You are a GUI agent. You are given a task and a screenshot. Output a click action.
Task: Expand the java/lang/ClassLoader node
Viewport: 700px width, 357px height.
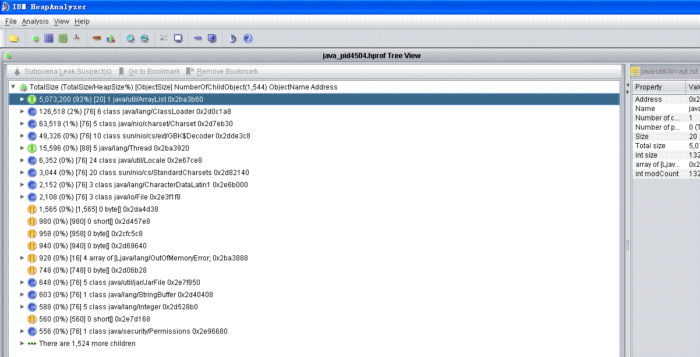coord(22,112)
